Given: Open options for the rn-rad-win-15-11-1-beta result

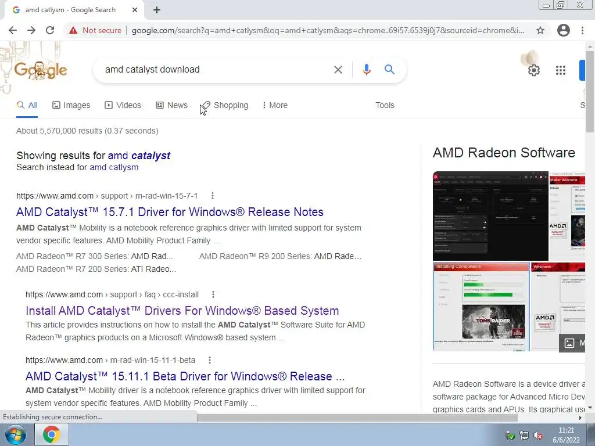Looking at the screenshot, I should click(210, 360).
